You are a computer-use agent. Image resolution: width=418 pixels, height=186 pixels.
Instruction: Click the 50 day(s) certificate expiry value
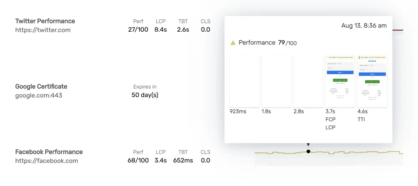[x=145, y=95]
